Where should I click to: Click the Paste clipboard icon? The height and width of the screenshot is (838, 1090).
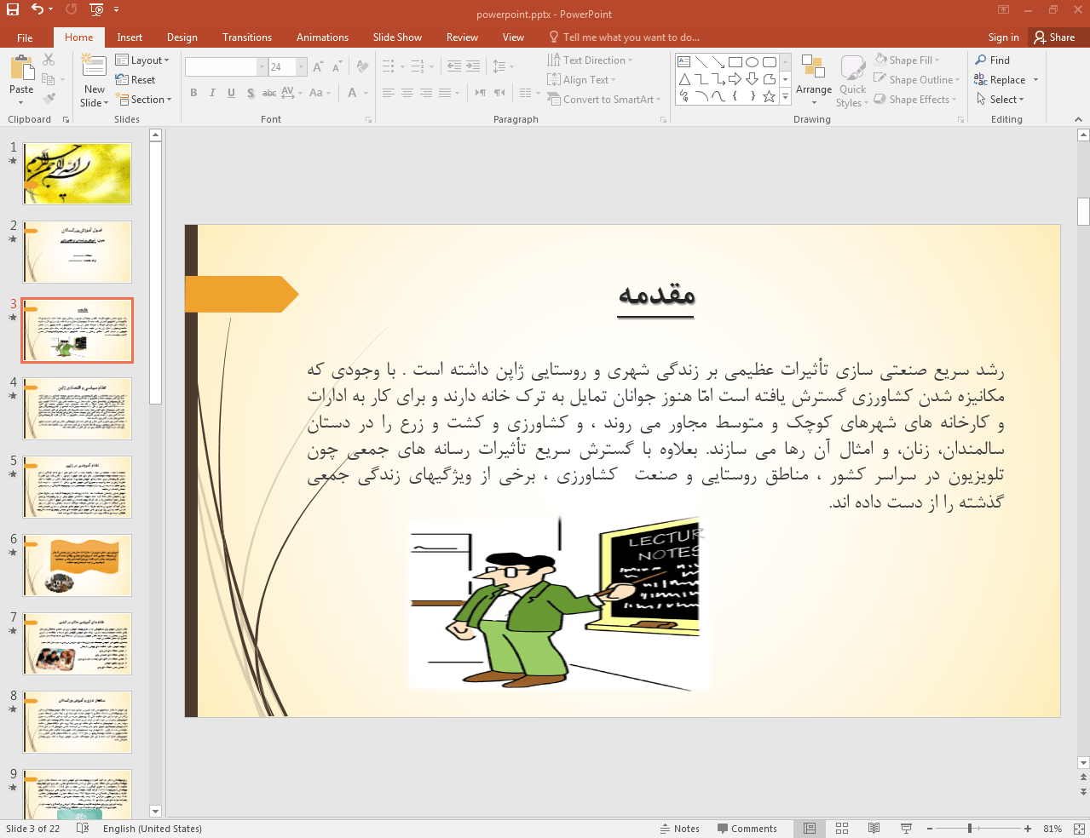click(21, 69)
